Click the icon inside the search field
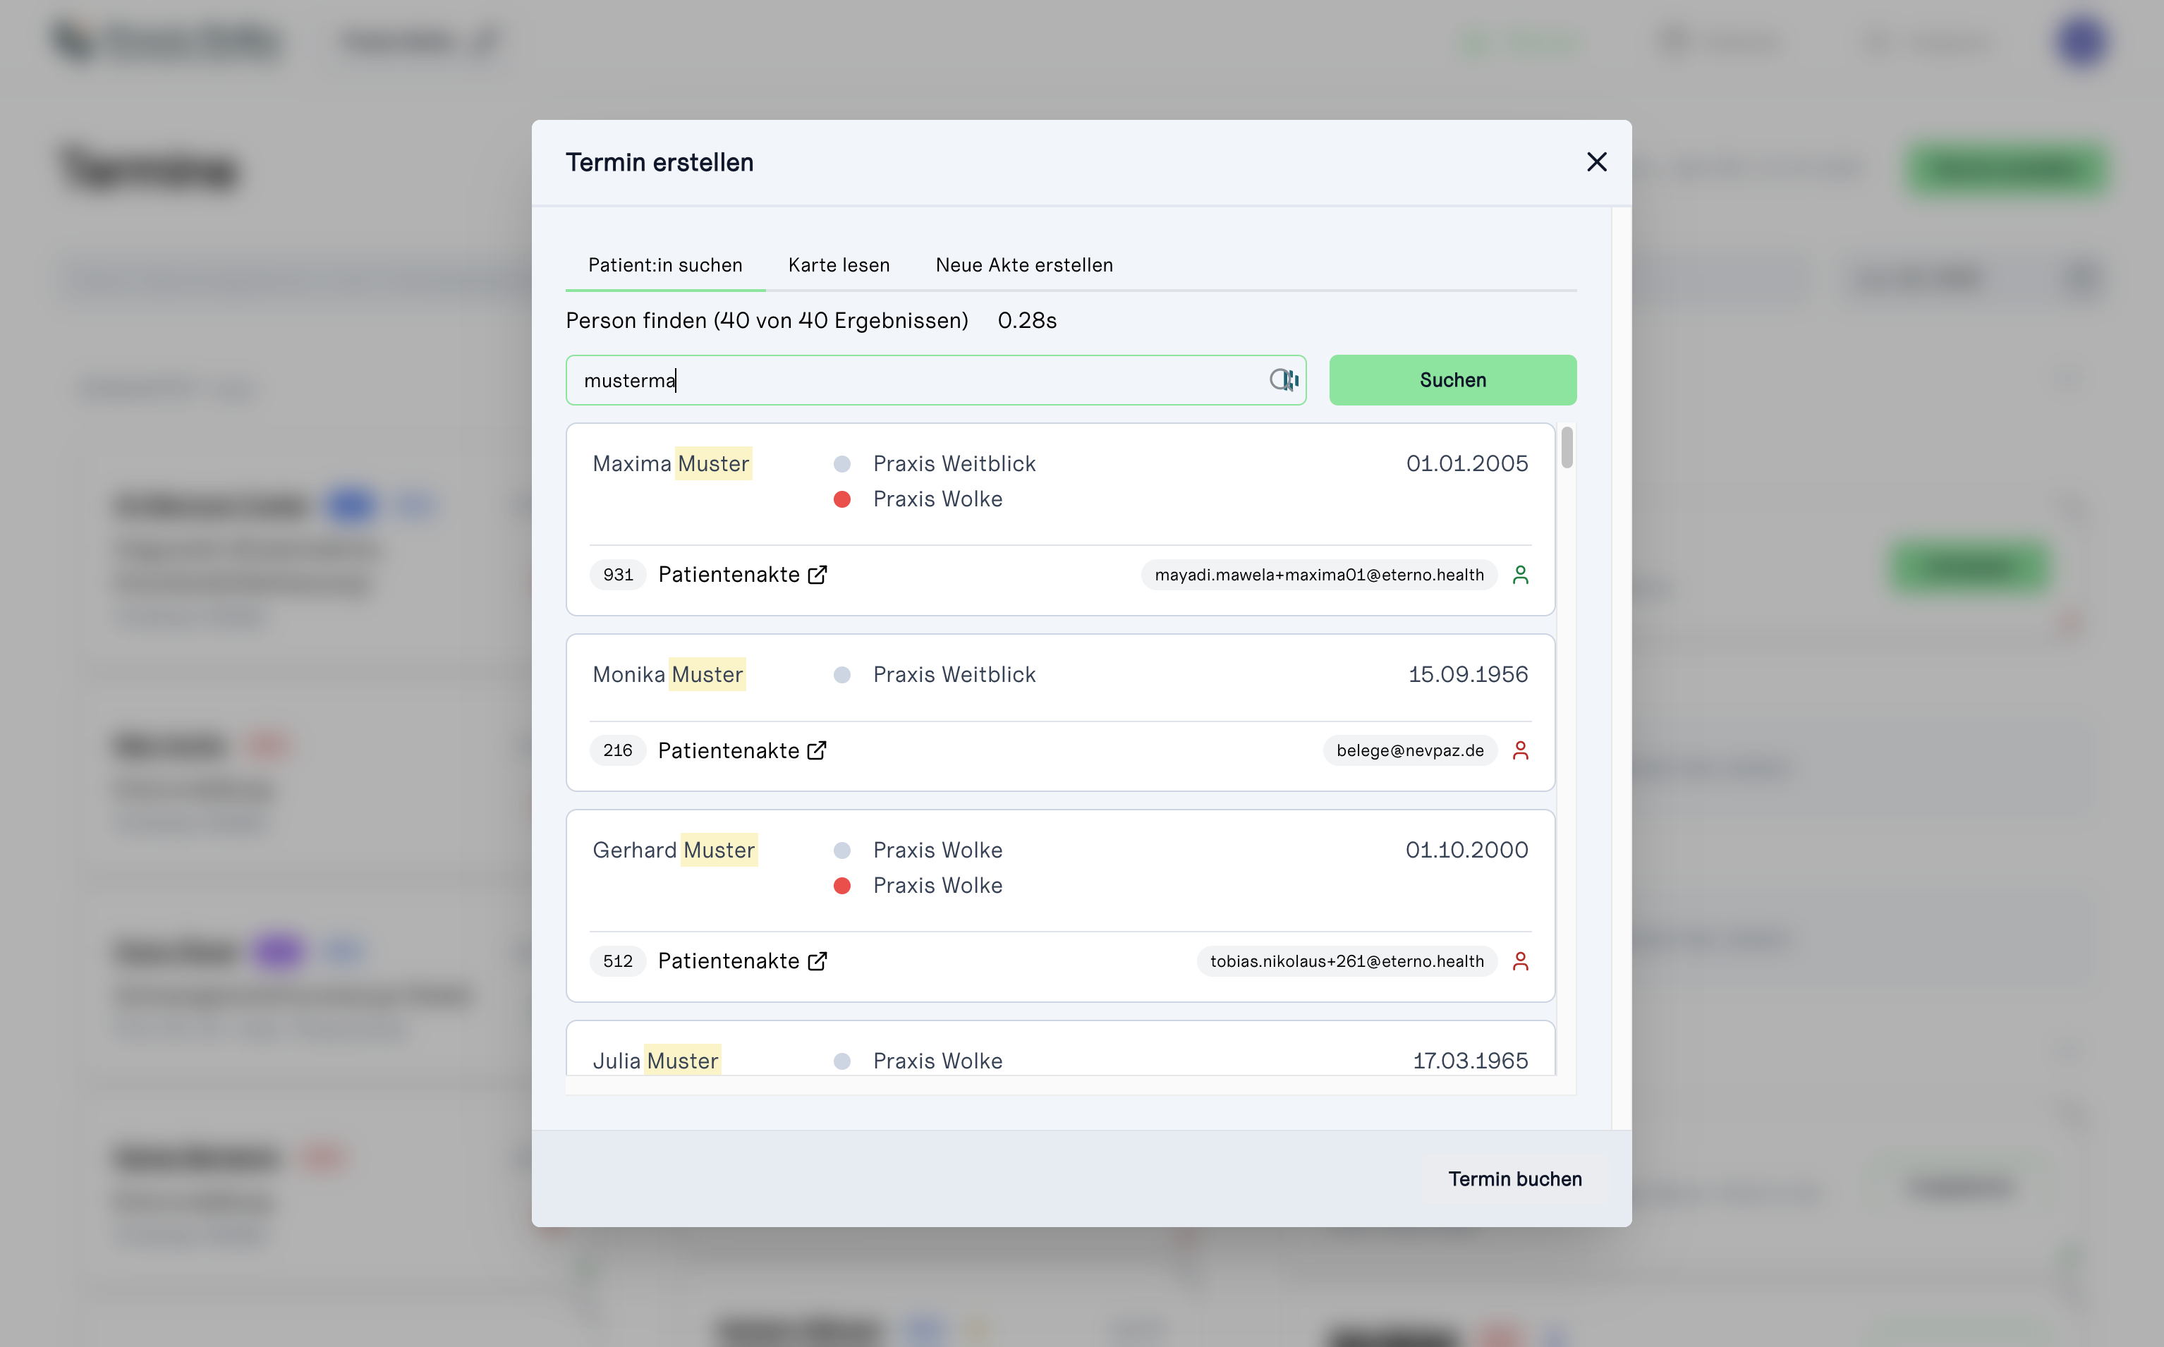Screen dimensions: 2164x1347 (x=1284, y=380)
